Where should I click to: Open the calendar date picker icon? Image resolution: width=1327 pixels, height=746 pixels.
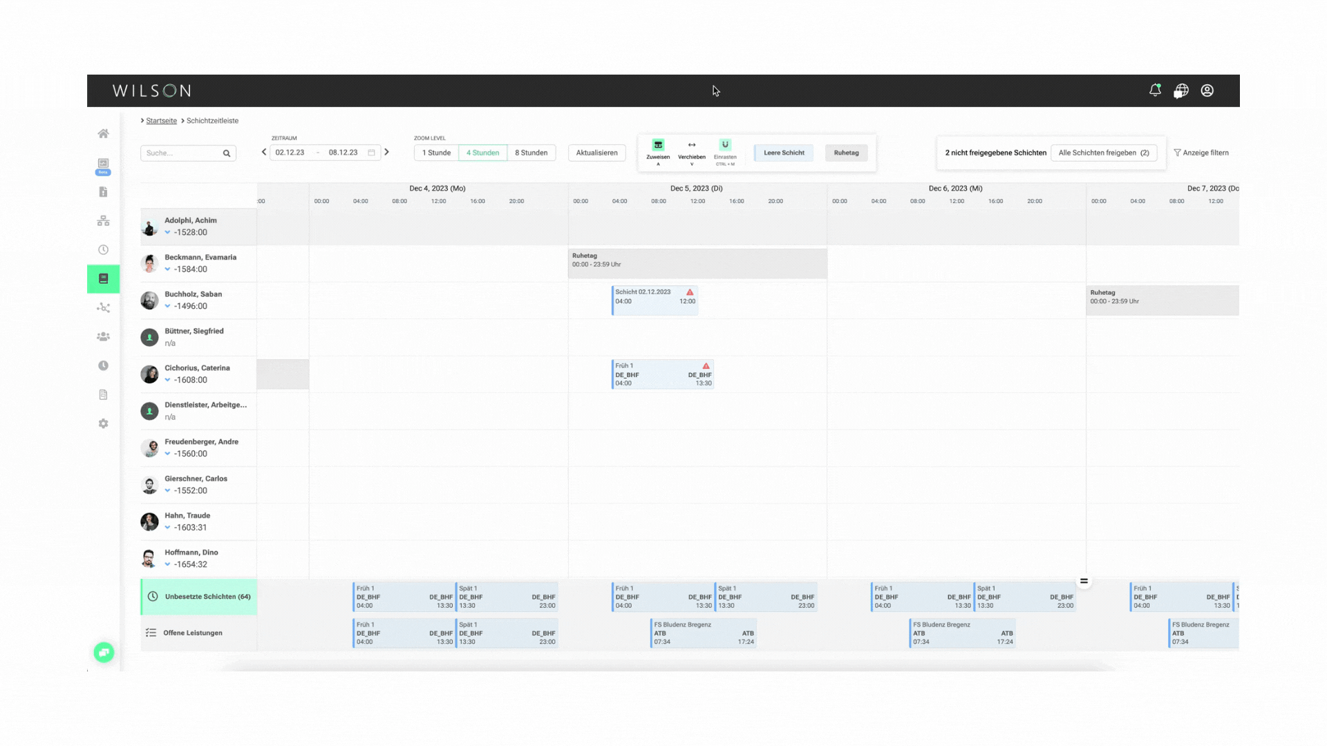(x=371, y=153)
